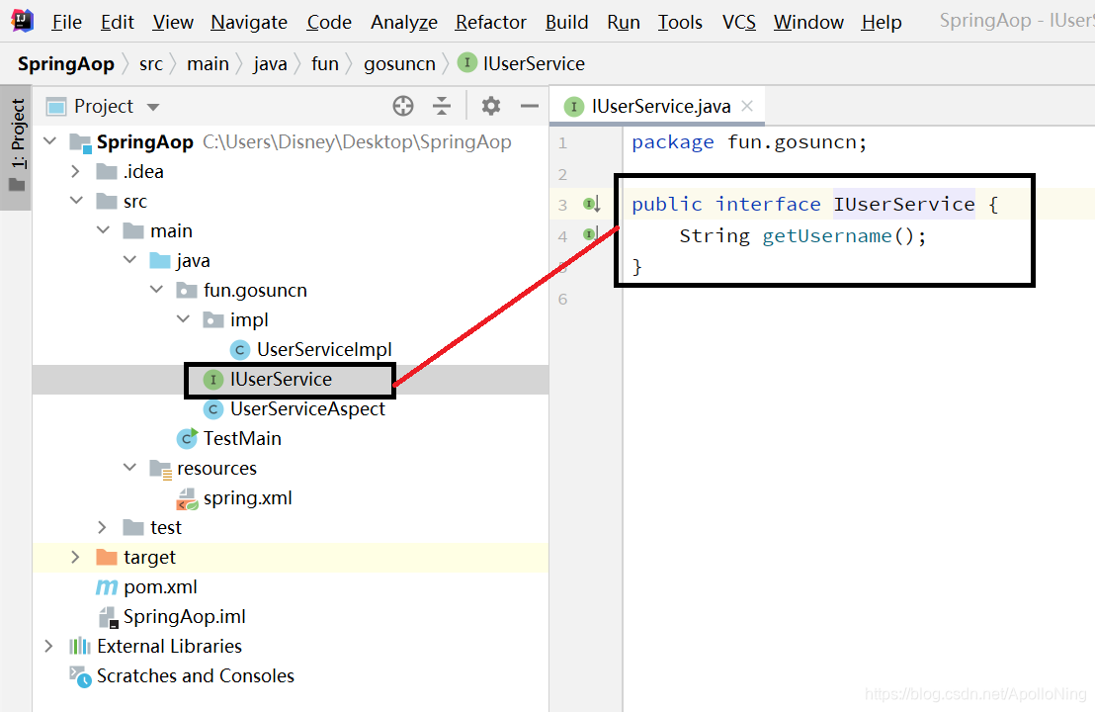Select TestMain in project tree

(x=242, y=438)
